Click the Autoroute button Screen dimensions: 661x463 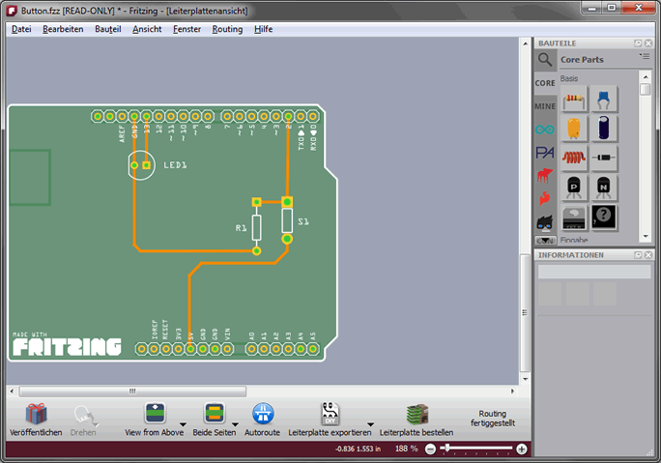pyautogui.click(x=262, y=414)
